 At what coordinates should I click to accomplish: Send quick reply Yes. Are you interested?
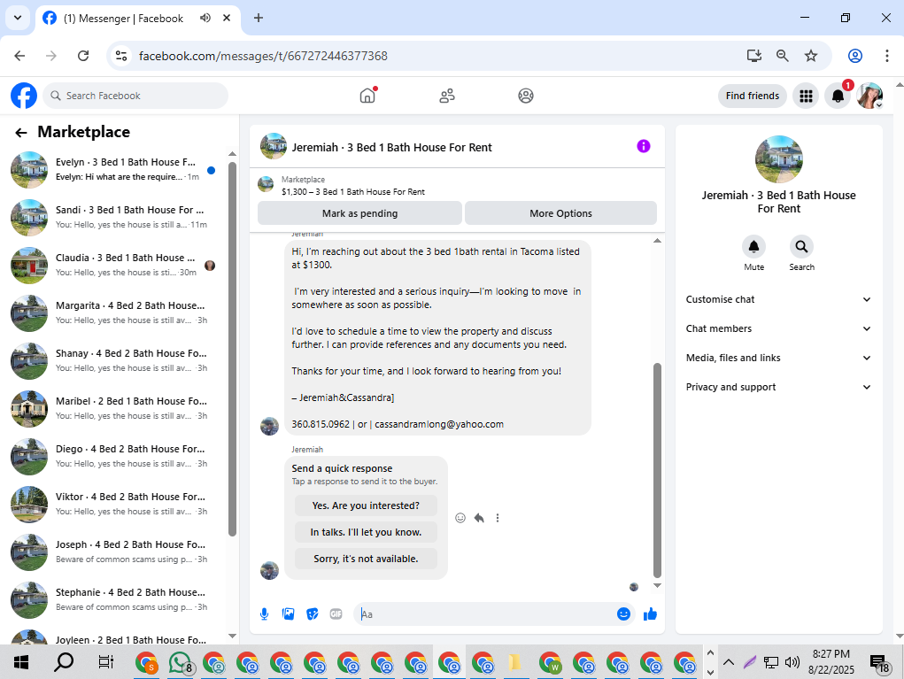coord(366,505)
